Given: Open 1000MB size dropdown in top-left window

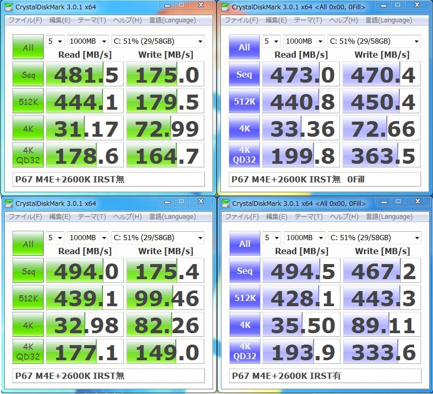Looking at the screenshot, I should 88,42.
